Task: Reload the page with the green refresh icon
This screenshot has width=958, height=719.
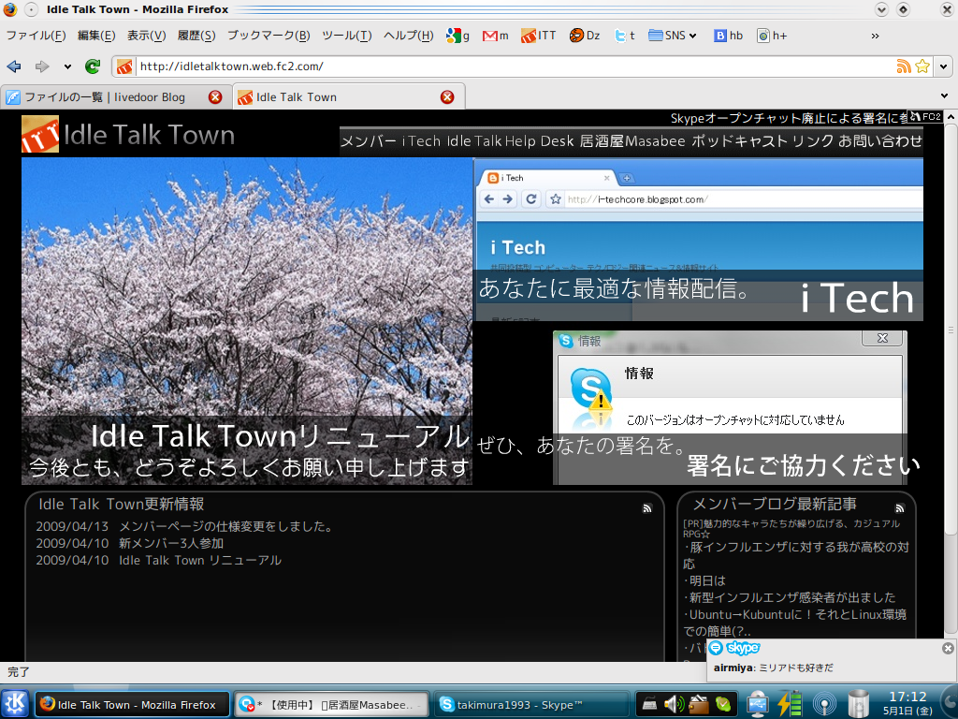Action: click(x=93, y=66)
